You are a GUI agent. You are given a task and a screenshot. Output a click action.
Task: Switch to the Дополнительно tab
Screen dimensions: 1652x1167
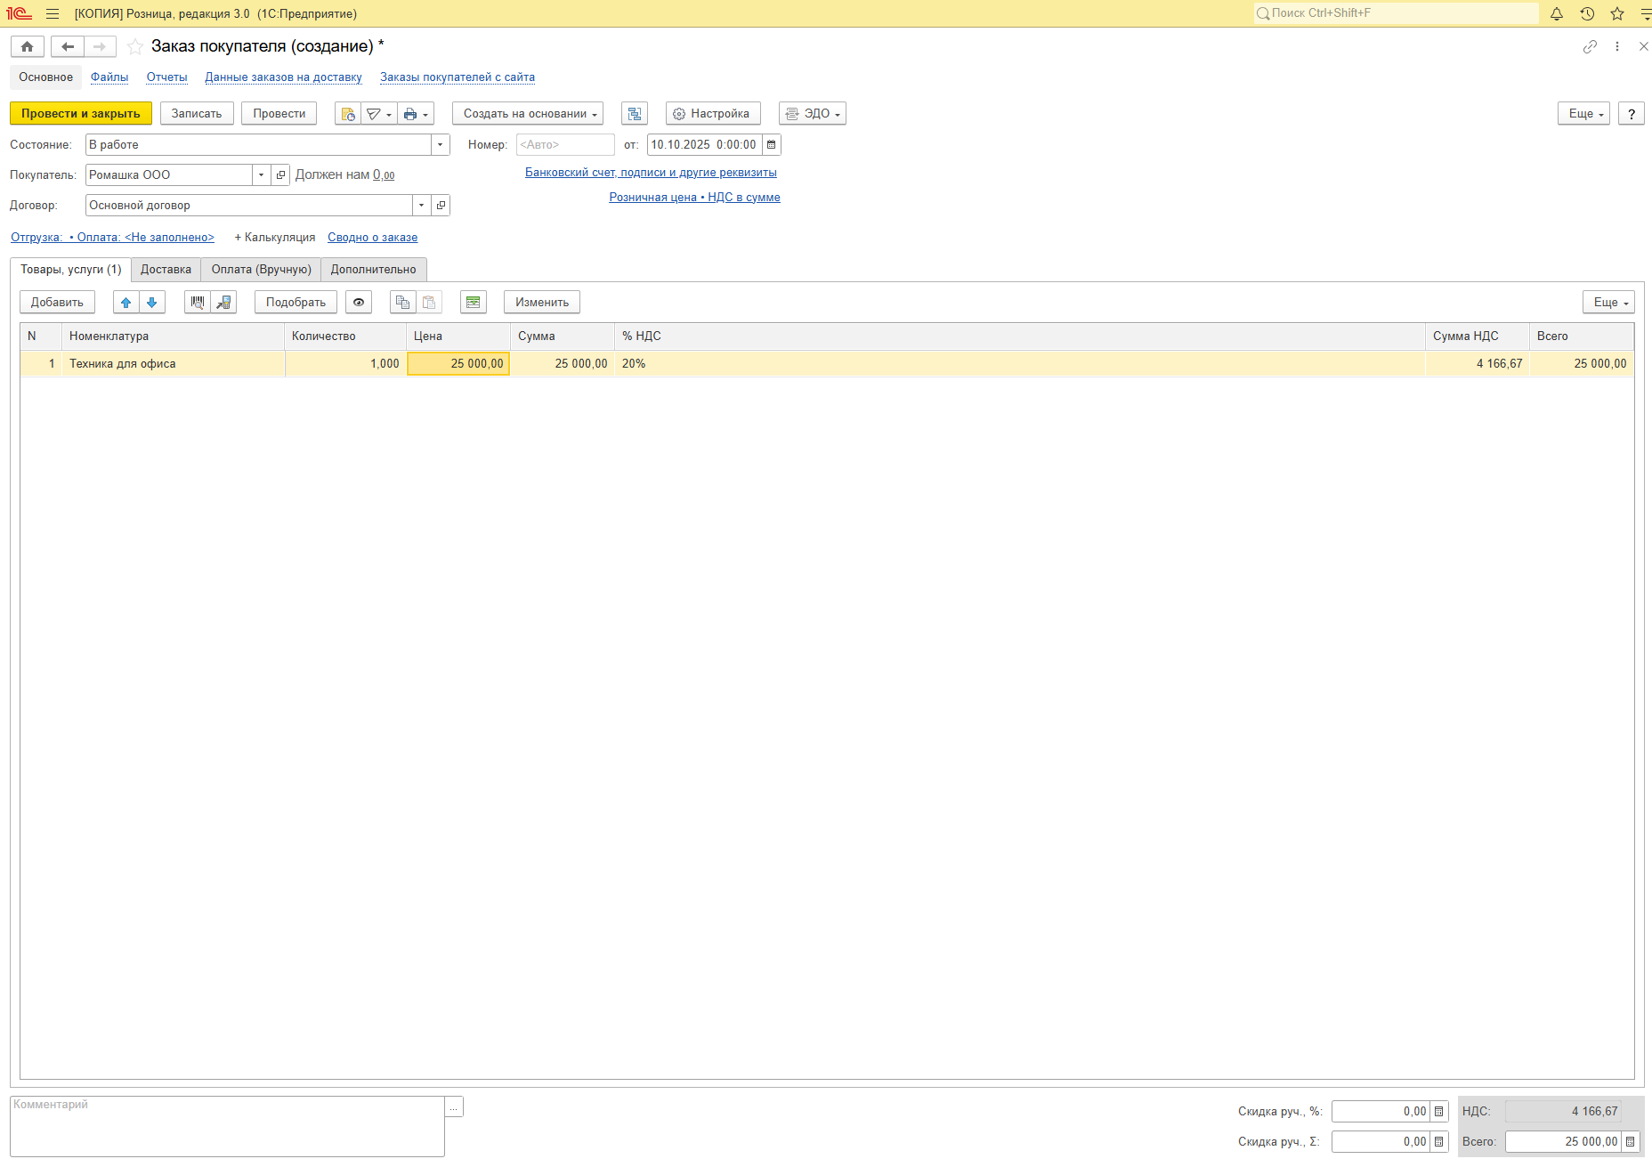[373, 270]
